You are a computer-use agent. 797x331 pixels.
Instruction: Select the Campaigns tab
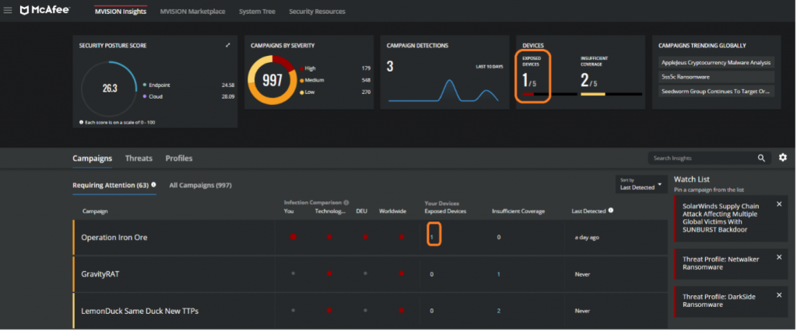pos(92,159)
